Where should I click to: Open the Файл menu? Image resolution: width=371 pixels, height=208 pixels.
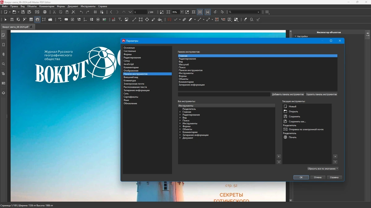tap(5, 6)
